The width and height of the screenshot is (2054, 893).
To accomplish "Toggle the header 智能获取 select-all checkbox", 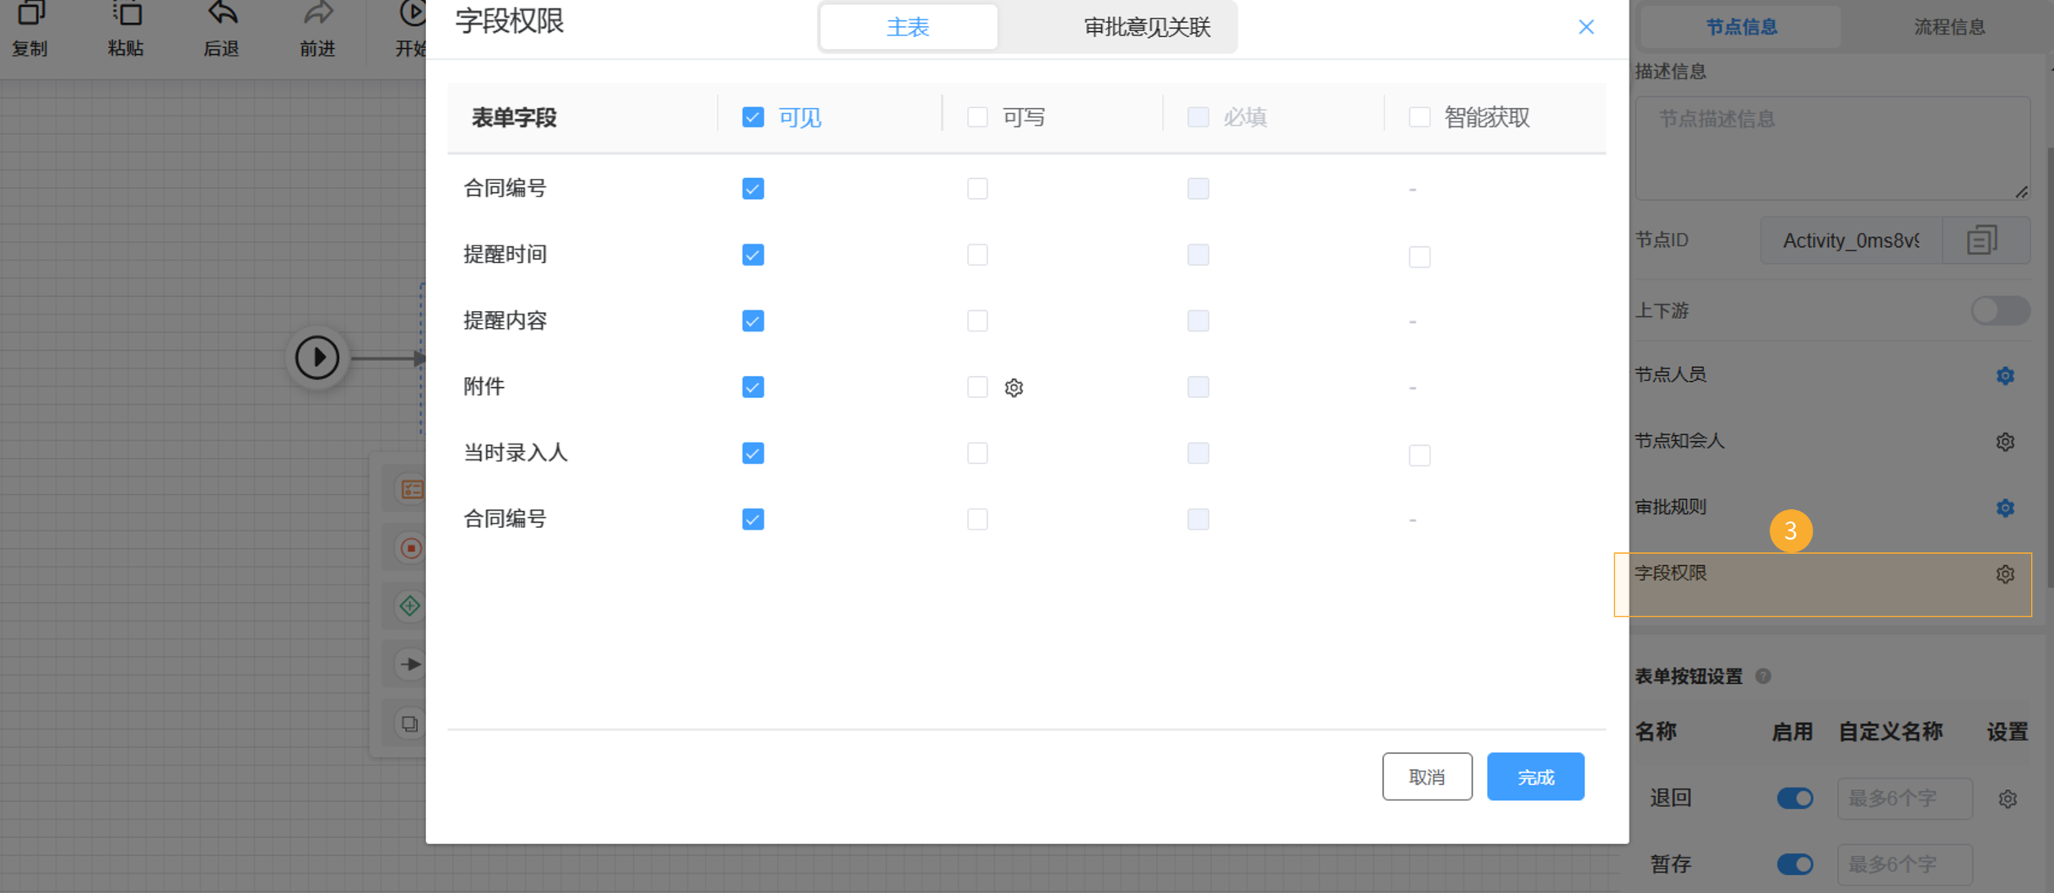I will [1419, 117].
